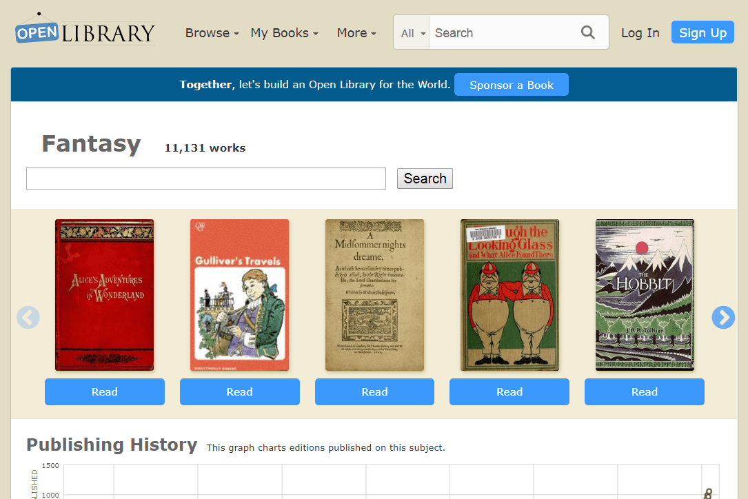Open the Gulliver's Travels book cover
Viewport: 748px width, 499px height.
point(239,295)
